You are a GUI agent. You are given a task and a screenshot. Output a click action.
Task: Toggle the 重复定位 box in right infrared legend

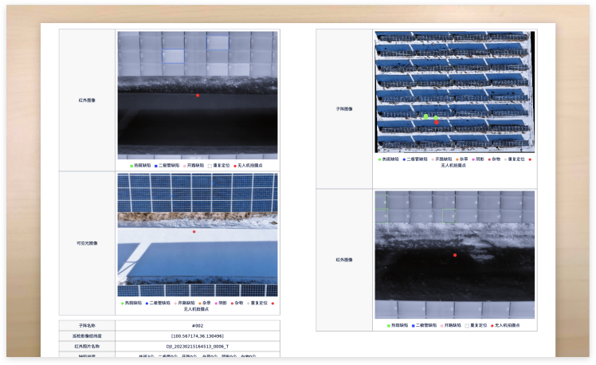point(467,325)
